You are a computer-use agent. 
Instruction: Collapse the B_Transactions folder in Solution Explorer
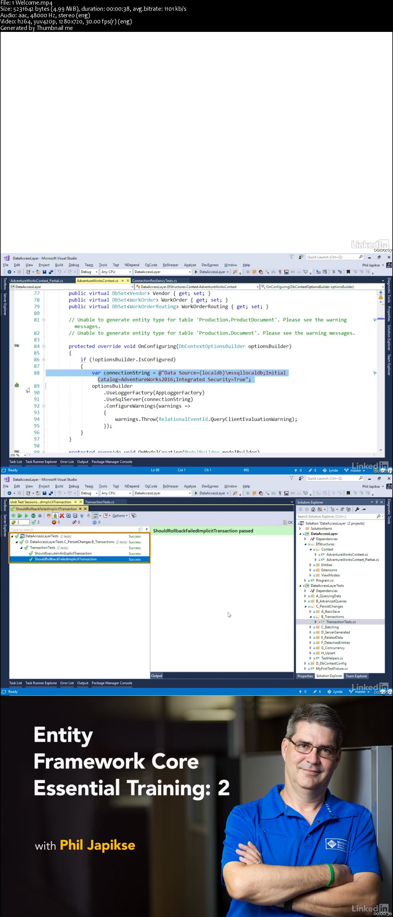pyautogui.click(x=310, y=617)
